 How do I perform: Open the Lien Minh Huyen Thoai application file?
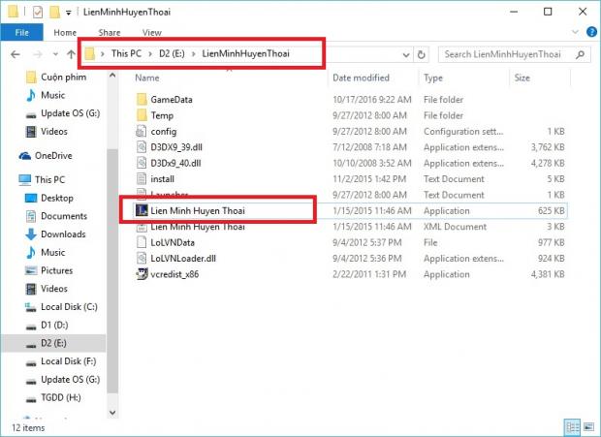[201, 210]
